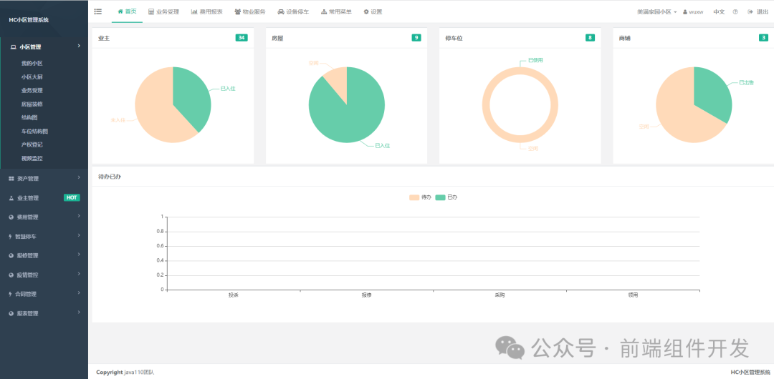Screen dimensions: 774x379
Task: Expand the 智慧停车 section arrow
Action: (x=79, y=235)
